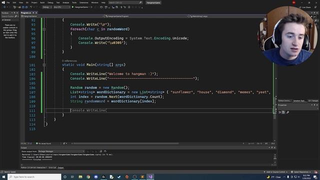
Task: Open Task View on the taskbar
Action: (72, 177)
